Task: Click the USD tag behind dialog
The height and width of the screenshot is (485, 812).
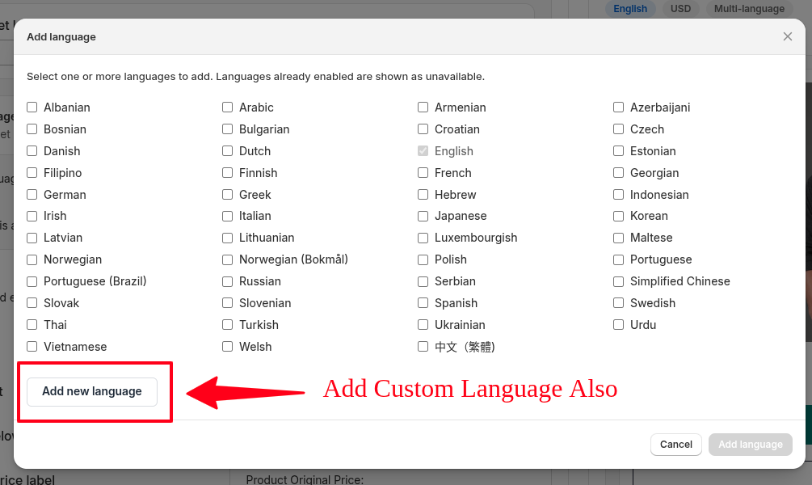Action: pos(680,9)
